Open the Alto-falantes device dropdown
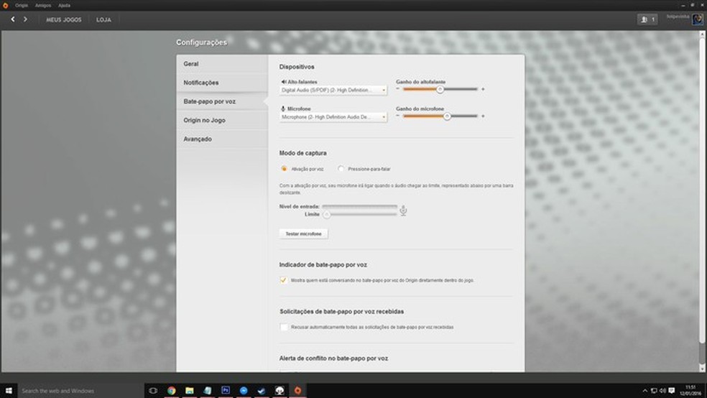This screenshot has height=398, width=707. tap(333, 90)
